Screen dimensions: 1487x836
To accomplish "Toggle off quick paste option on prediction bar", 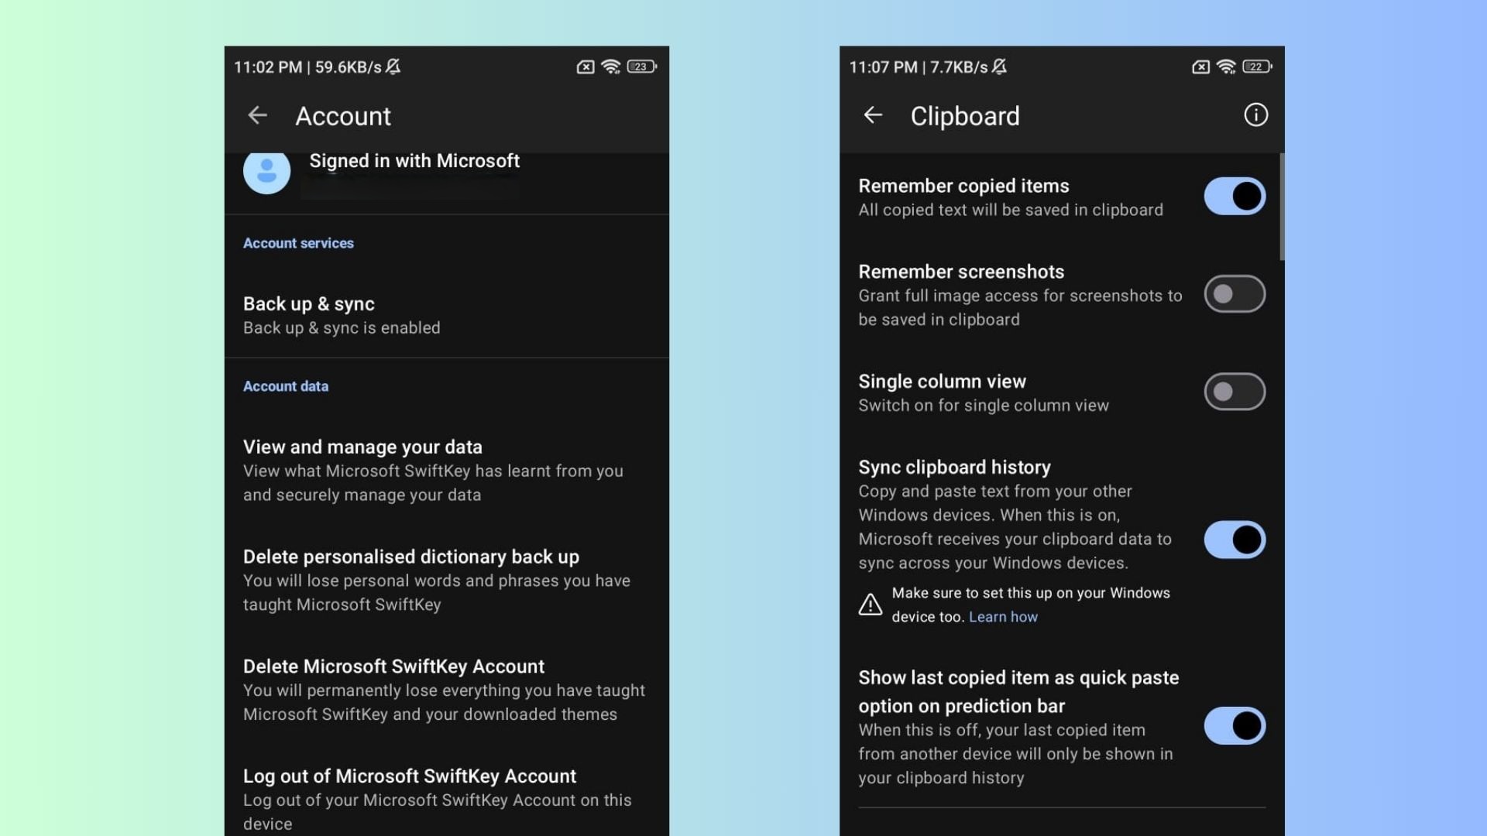I will (x=1234, y=726).
